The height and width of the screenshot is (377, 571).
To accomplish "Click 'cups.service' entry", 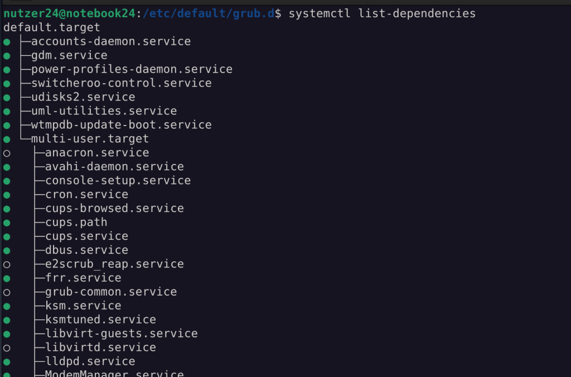I will pos(86,236).
